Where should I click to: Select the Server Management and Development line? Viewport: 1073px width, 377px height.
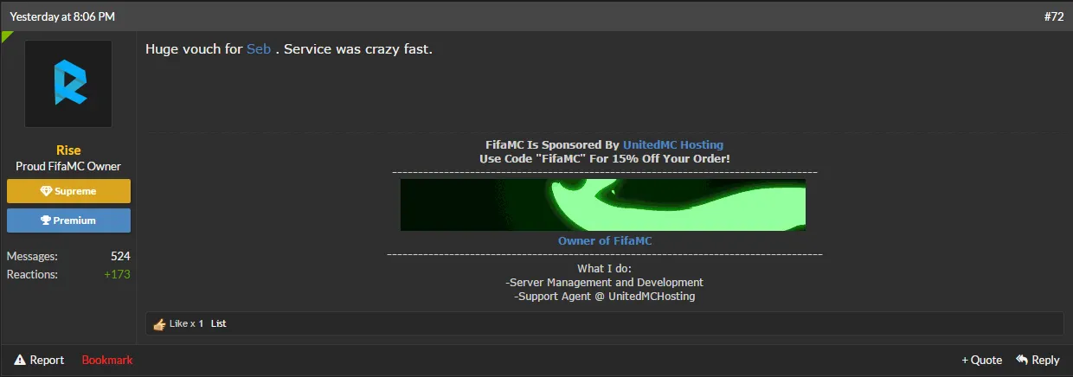pos(604,283)
